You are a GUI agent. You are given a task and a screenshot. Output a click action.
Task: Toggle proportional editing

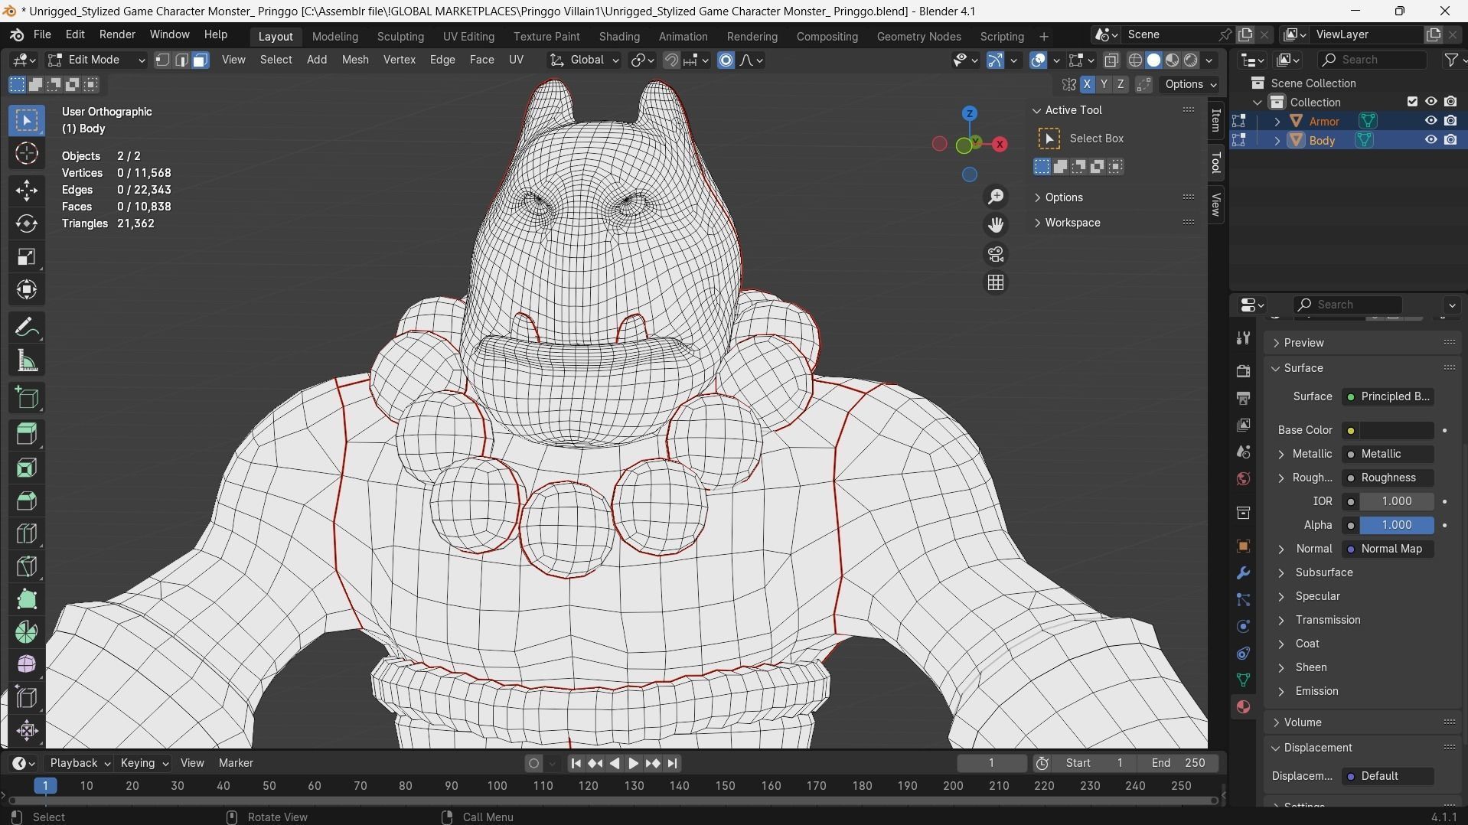pyautogui.click(x=726, y=60)
